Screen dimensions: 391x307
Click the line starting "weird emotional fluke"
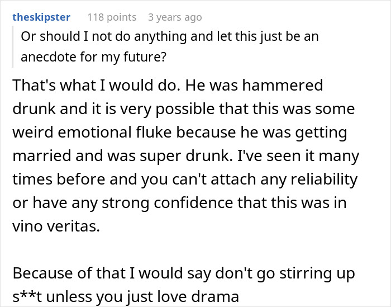click(179, 133)
